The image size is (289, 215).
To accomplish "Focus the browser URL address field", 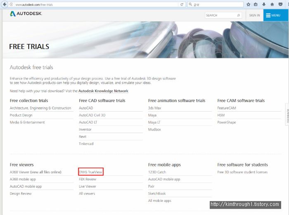I will point(96,5).
